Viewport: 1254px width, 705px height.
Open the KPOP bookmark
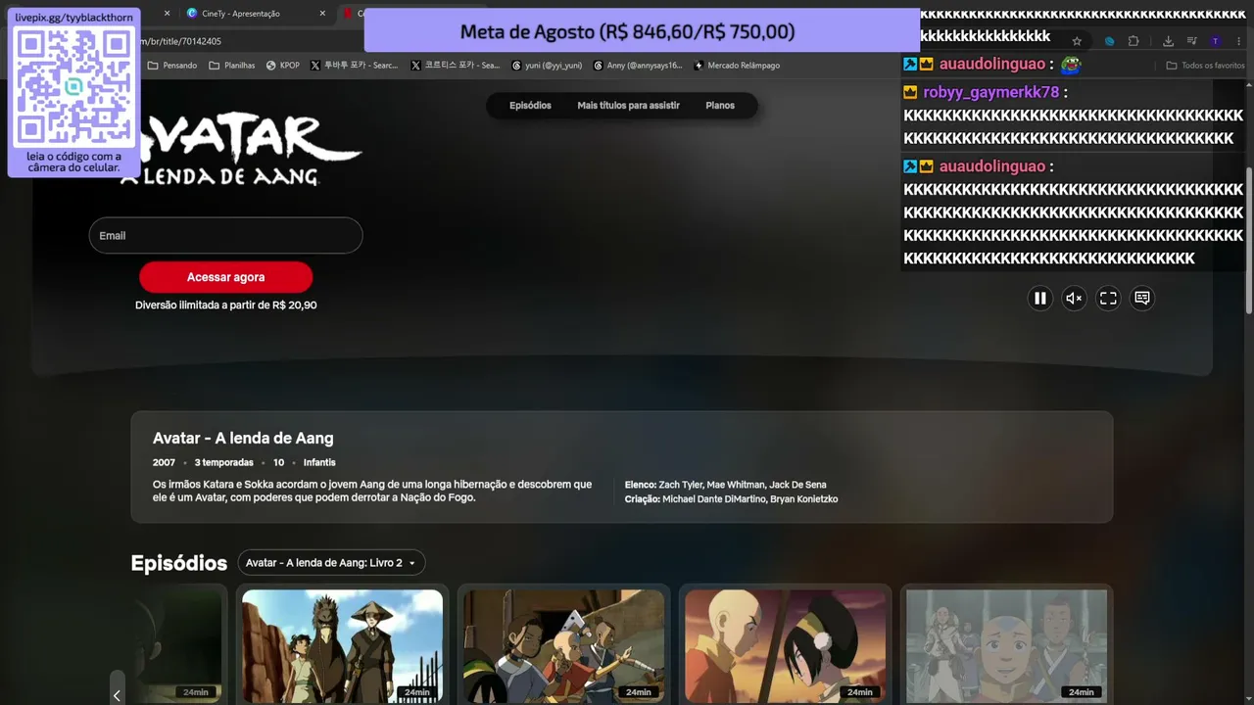283,66
